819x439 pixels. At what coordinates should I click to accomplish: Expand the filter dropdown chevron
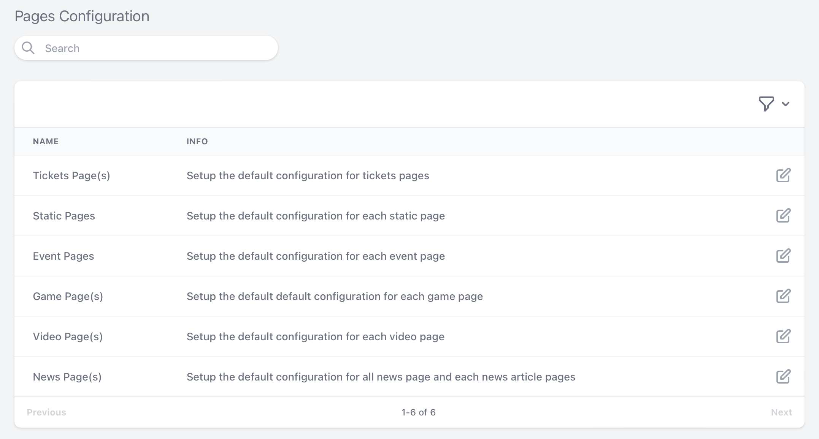[786, 104]
